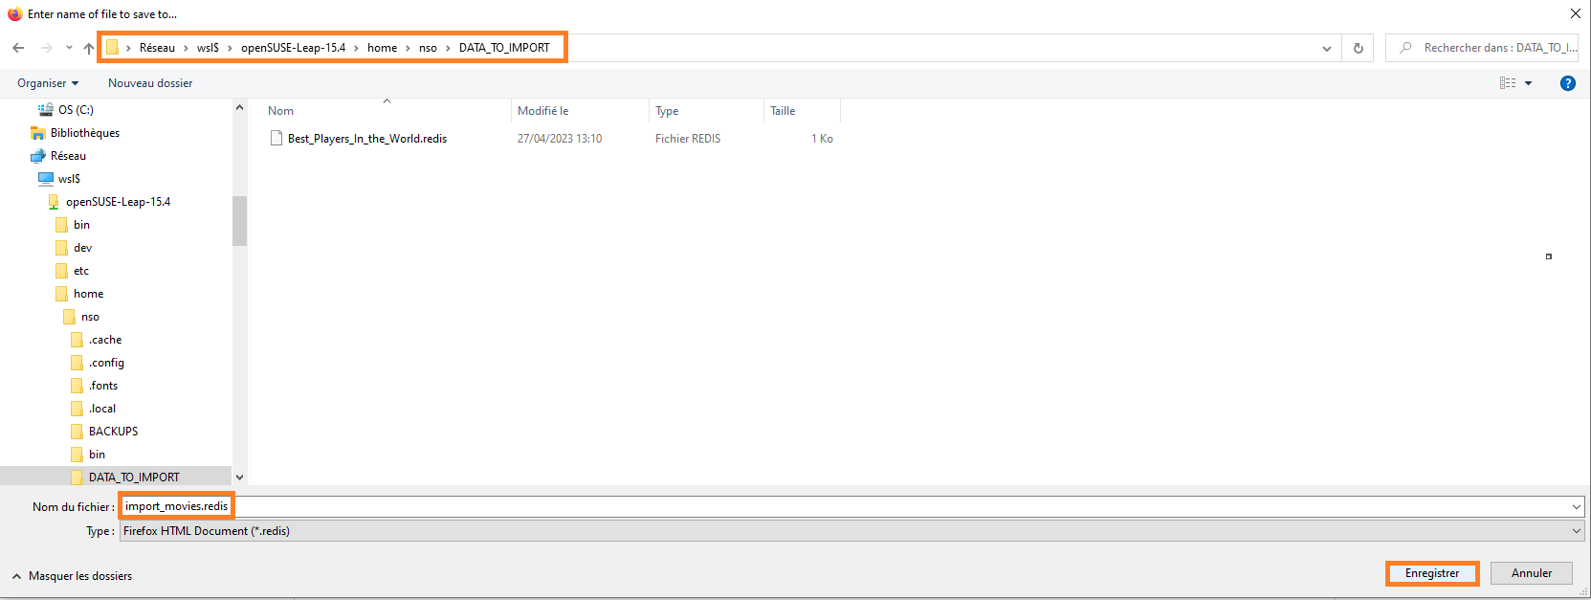Screen dimensions: 1591x600
Task: Collapse folders with Masquer les dossiers
Action: 72,576
